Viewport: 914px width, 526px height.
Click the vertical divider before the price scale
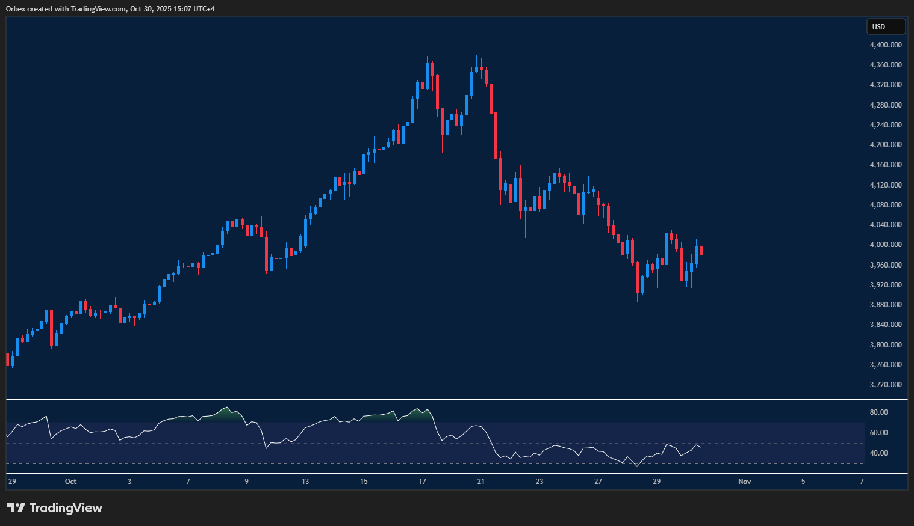tap(865, 240)
